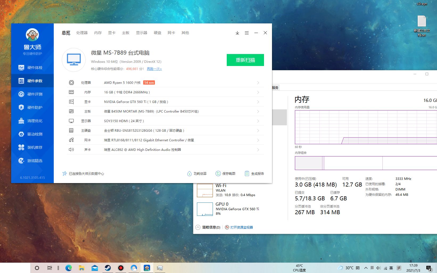Screen dimensions: 437x273
Task: Switch to the 显示器 tab
Action: [x=142, y=33]
